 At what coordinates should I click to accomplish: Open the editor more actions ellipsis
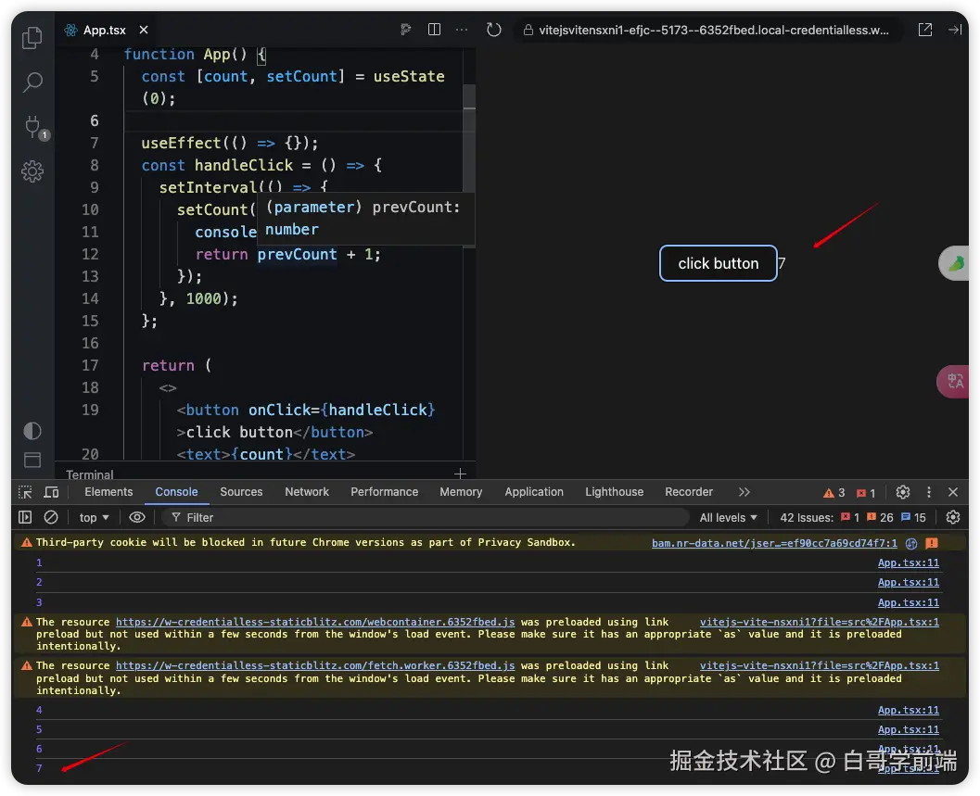462,30
